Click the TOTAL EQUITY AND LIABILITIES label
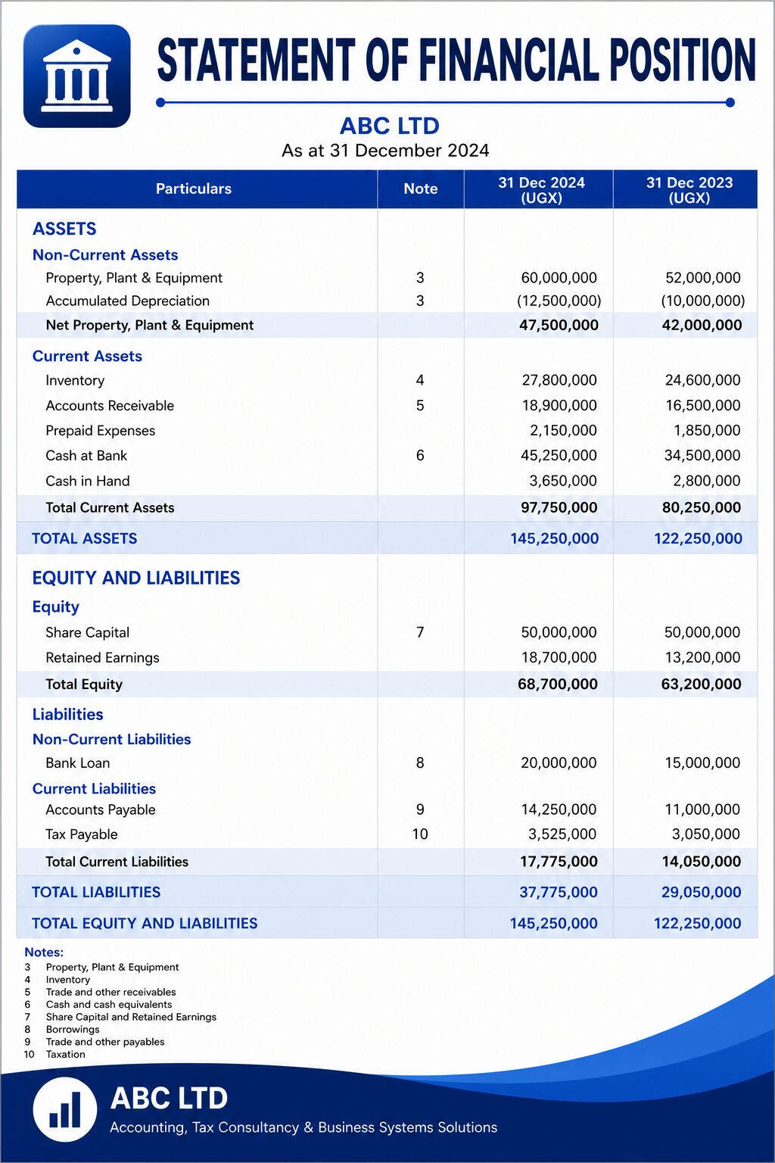775x1163 pixels. click(x=145, y=924)
